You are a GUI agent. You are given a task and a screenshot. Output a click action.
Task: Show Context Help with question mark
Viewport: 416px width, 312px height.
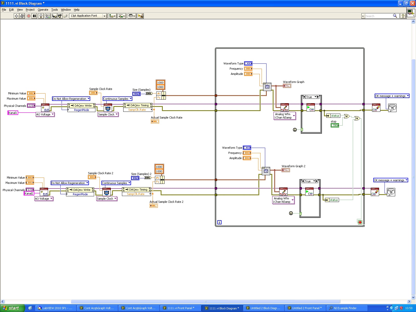point(403,16)
